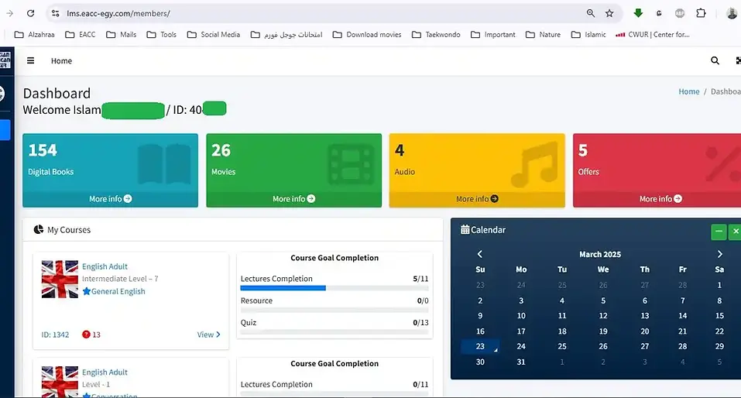Open More info for Offers
Viewport: 741px width, 398px height.
point(660,199)
